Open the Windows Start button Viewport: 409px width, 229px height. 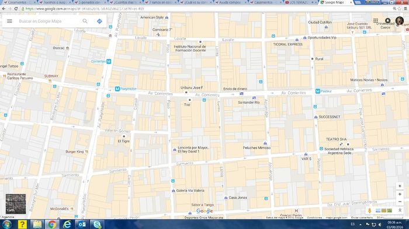click(x=6, y=224)
